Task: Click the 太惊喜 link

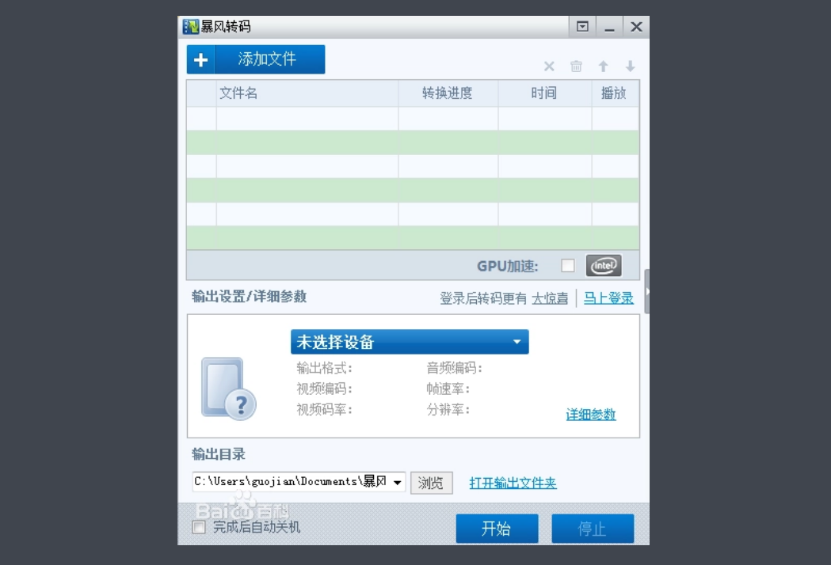Action: pyautogui.click(x=550, y=298)
